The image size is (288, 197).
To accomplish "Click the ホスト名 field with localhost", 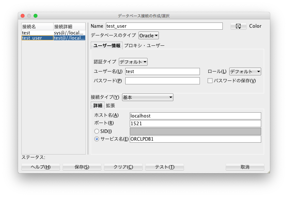I will pyautogui.click(x=195, y=116).
